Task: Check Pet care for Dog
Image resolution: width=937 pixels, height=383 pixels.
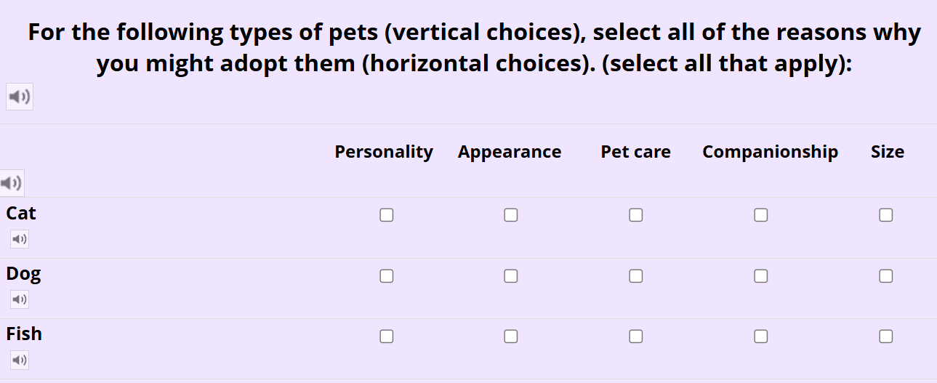Action: coord(636,276)
